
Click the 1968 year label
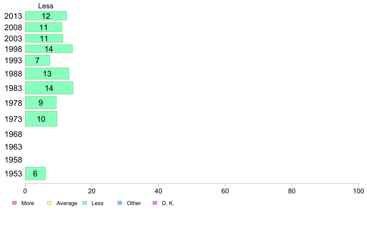click(13, 134)
